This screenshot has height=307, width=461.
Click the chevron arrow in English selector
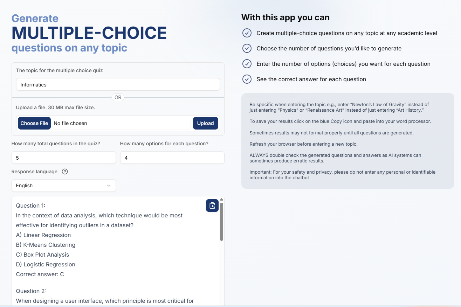click(109, 186)
